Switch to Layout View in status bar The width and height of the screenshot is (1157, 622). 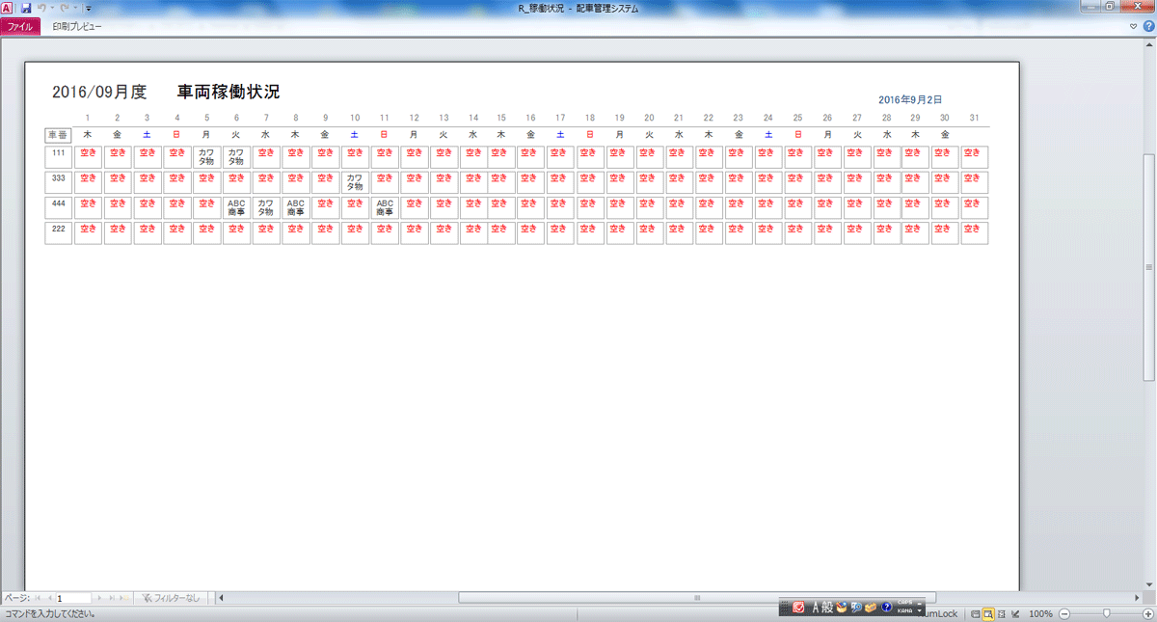1001,614
